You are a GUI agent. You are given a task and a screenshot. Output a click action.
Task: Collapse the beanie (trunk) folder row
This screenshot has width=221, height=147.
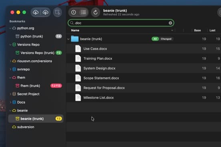point(68,39)
